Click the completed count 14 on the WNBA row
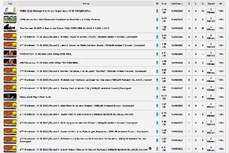229x153 pixels. point(203,11)
